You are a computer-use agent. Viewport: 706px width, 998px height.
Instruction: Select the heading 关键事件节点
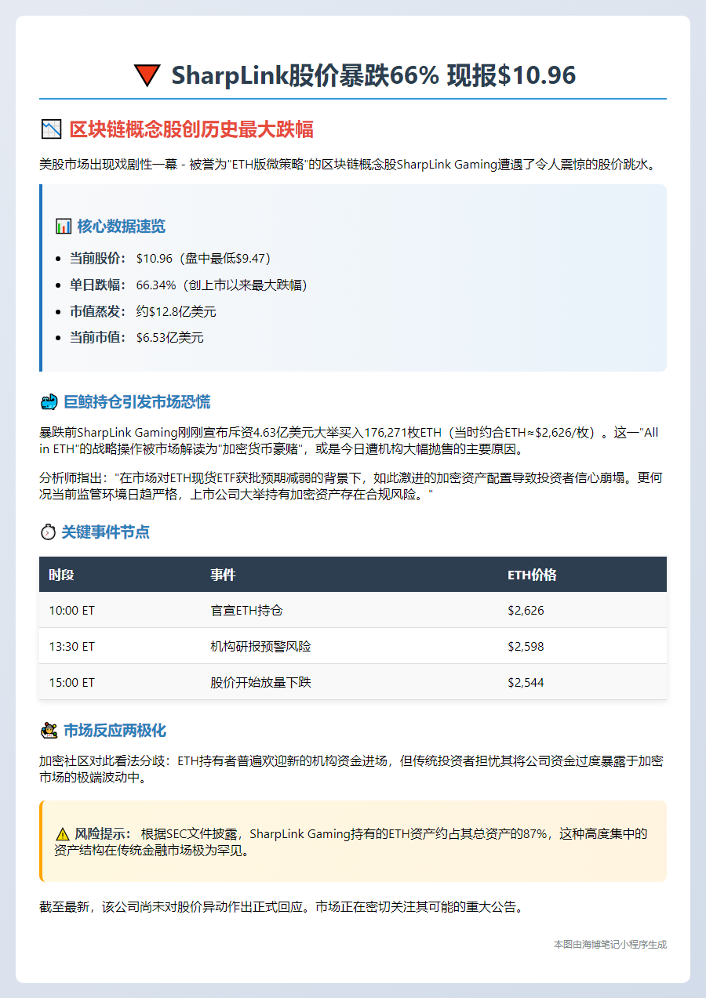pyautogui.click(x=105, y=532)
